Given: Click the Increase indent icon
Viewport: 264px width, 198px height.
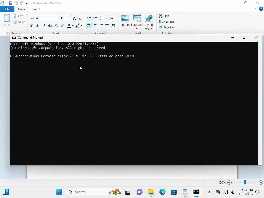Looking at the screenshot, I should pyautogui.click(x=95, y=18).
